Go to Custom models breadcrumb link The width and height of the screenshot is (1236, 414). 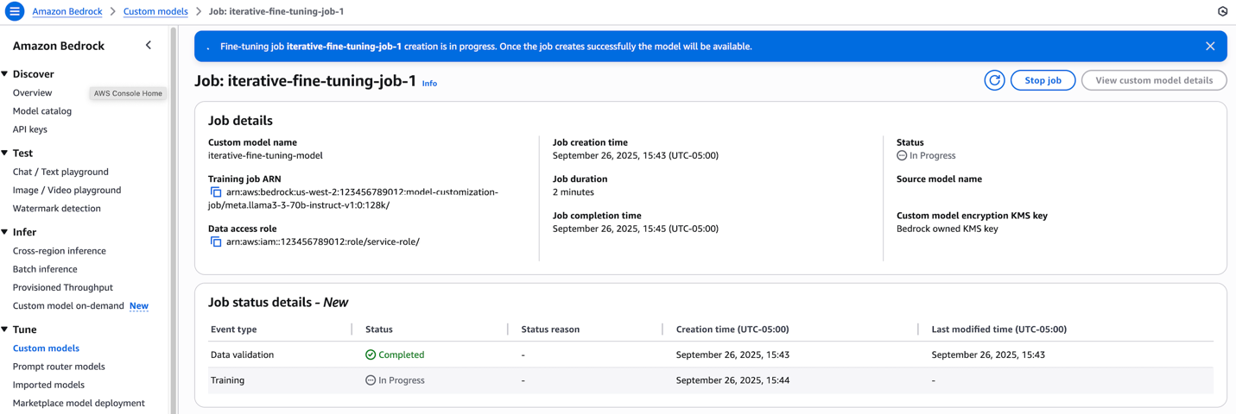(x=155, y=11)
